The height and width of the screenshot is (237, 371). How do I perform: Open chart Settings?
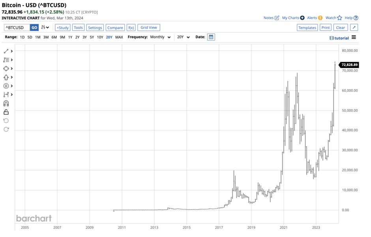pyautogui.click(x=95, y=28)
